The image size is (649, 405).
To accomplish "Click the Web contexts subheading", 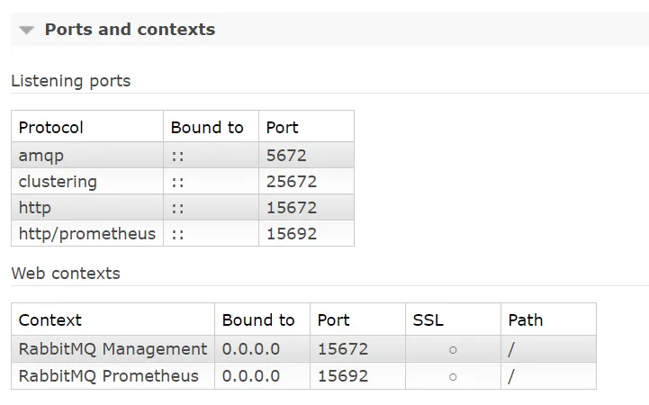I will [x=66, y=274].
